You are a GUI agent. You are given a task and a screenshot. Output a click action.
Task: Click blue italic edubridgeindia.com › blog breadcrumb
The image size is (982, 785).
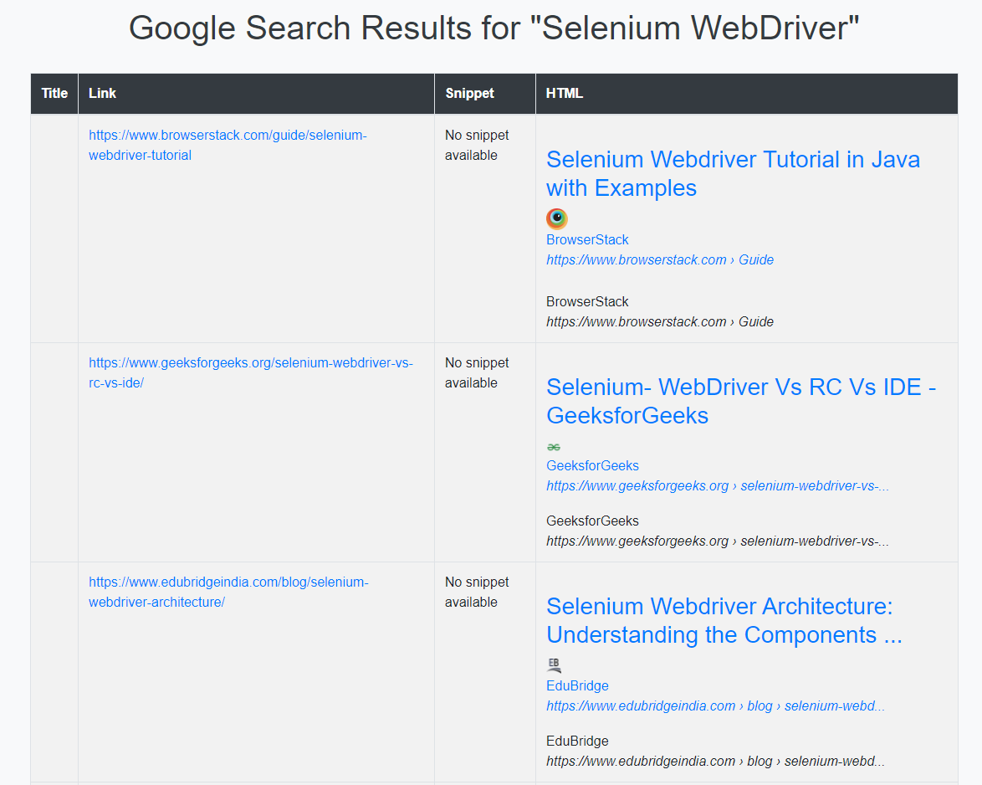pos(715,706)
